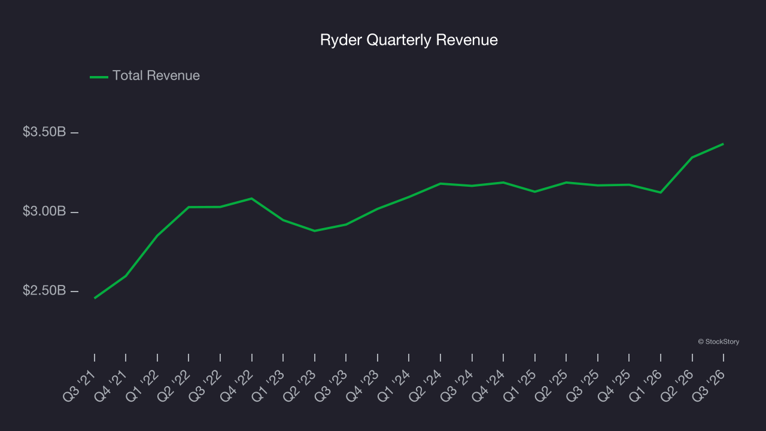Click the $2.50B y-axis label
Image resolution: width=766 pixels, height=431 pixels.
[44, 291]
